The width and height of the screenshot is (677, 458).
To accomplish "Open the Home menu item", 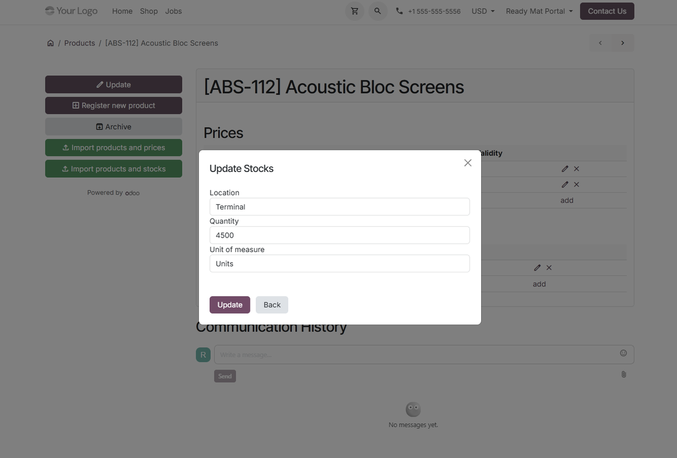I will pyautogui.click(x=122, y=11).
